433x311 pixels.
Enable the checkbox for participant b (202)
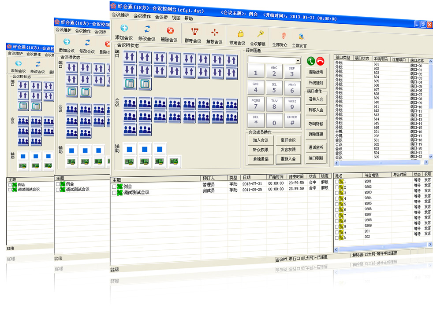pyautogui.click(x=337, y=237)
